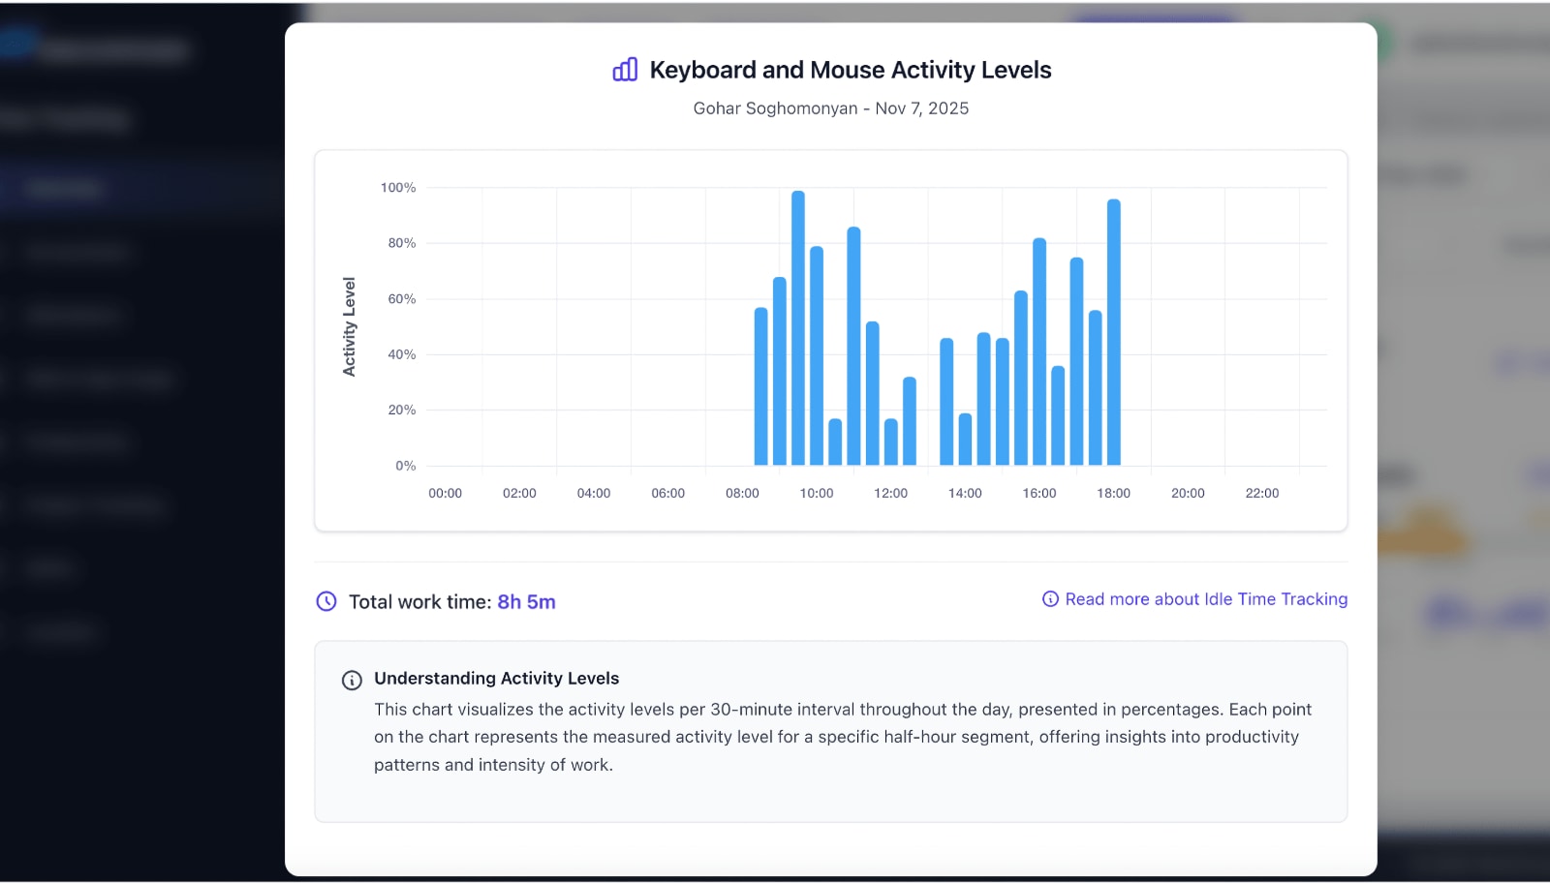The height and width of the screenshot is (883, 1550).
Task: Click the 00:00 label on the time axis
Action: (x=445, y=493)
